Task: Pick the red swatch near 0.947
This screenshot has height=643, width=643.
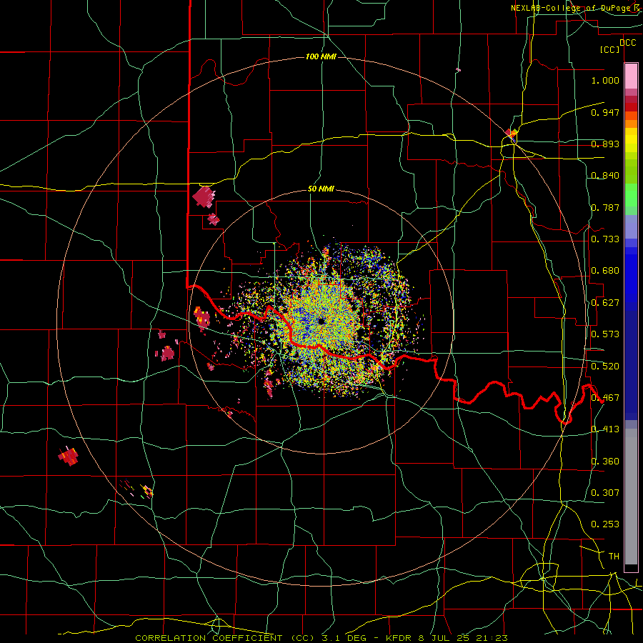Action: (x=631, y=107)
